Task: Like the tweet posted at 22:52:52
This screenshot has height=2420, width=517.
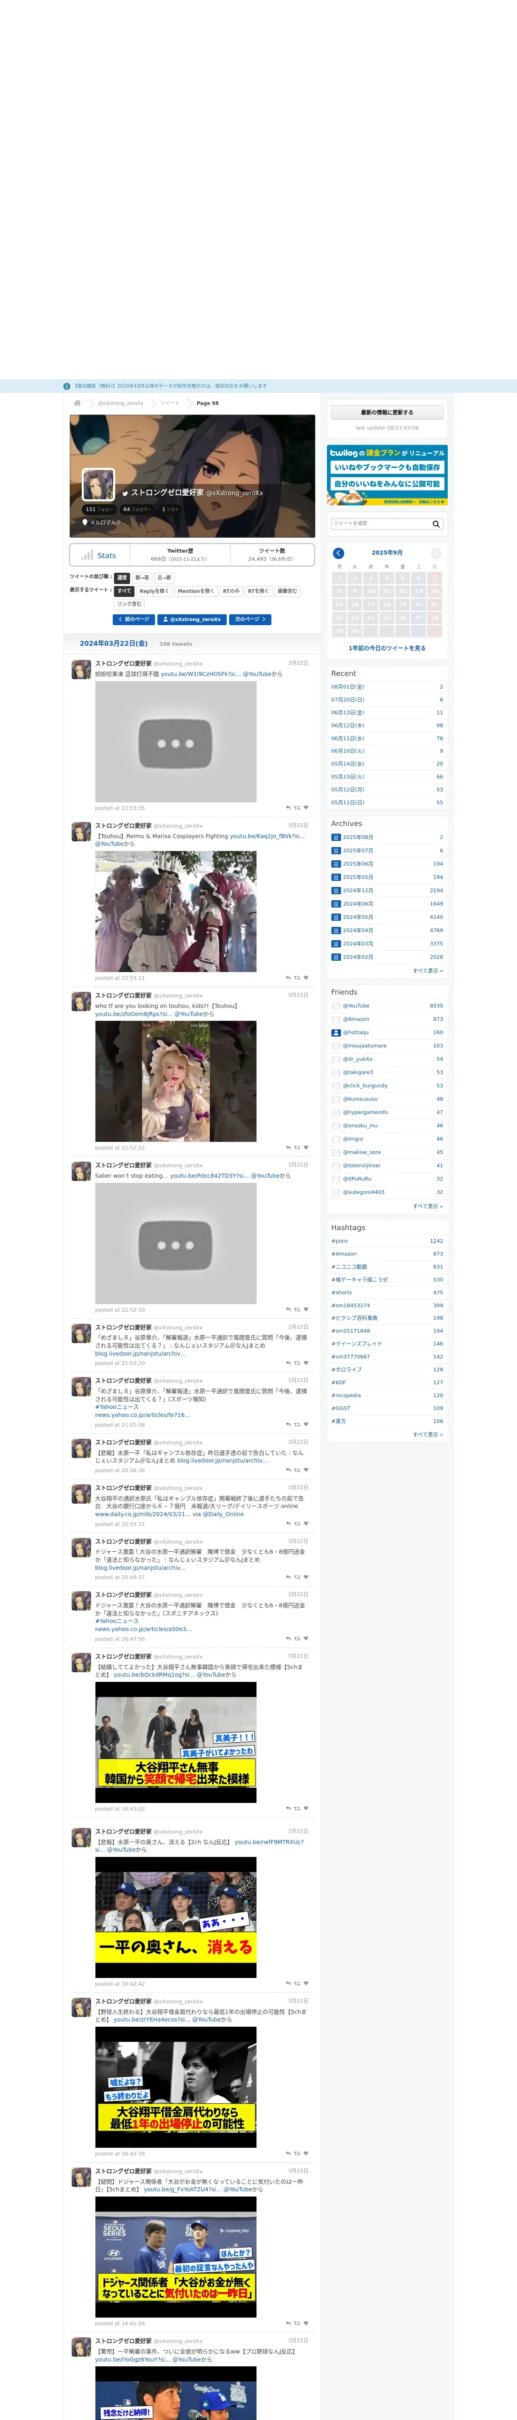Action: [x=306, y=1147]
